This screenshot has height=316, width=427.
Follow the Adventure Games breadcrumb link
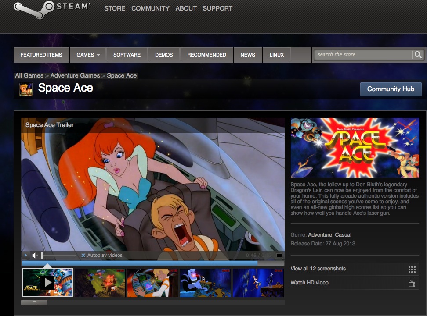coord(75,75)
